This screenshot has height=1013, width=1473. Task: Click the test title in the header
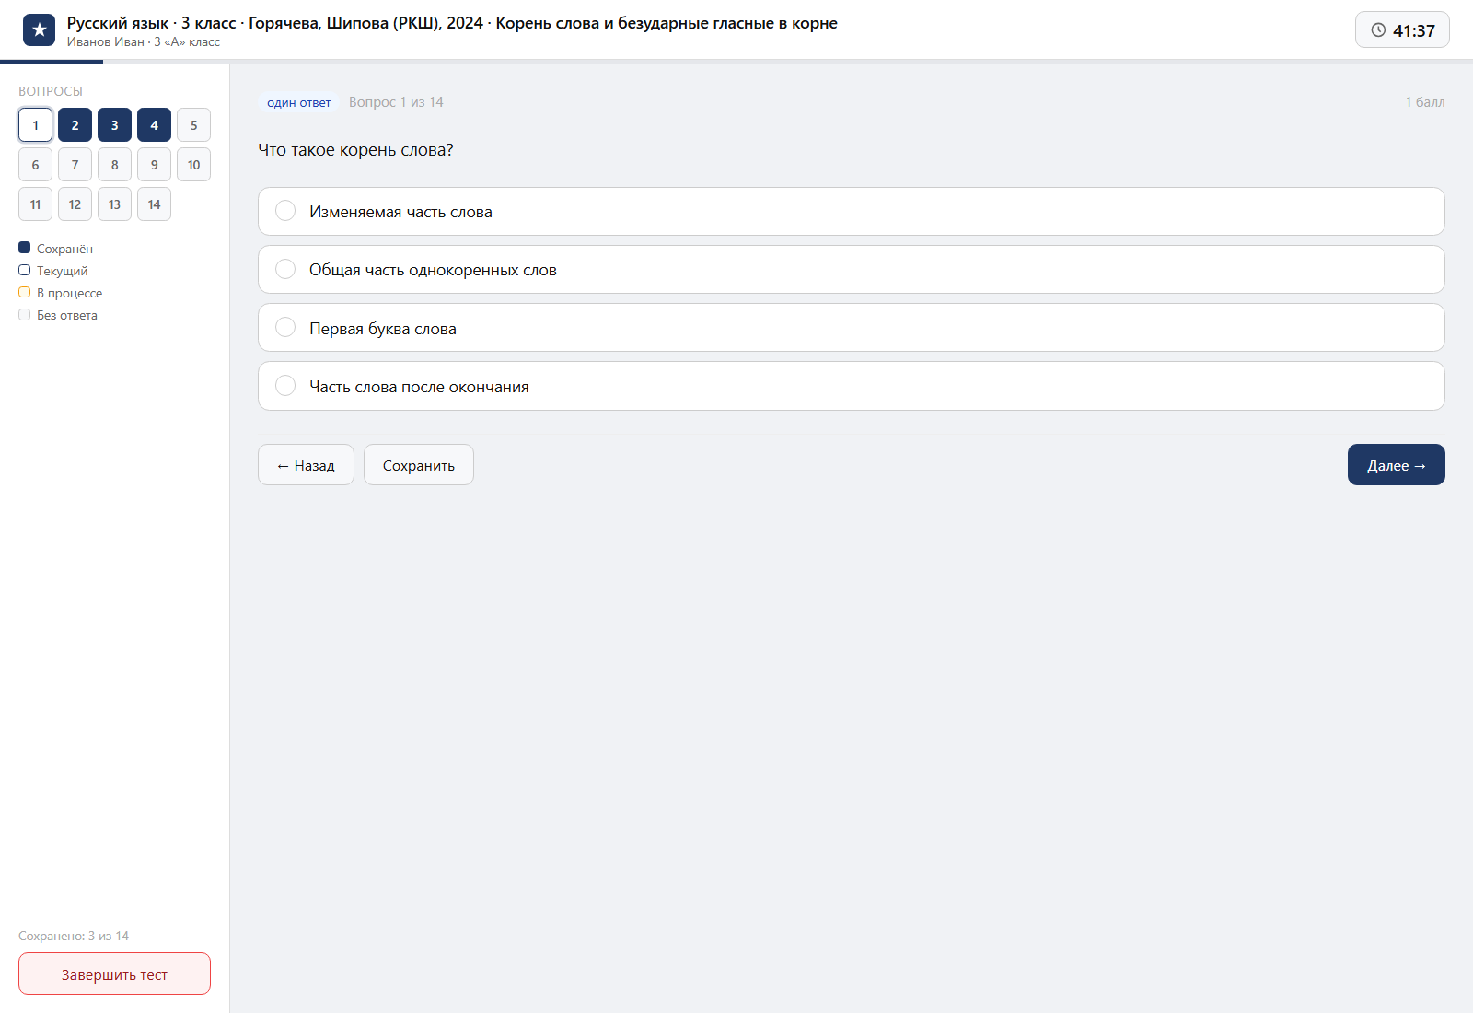point(452,23)
